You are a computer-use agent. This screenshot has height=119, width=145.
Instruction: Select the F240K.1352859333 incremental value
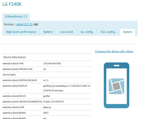tap(54, 102)
